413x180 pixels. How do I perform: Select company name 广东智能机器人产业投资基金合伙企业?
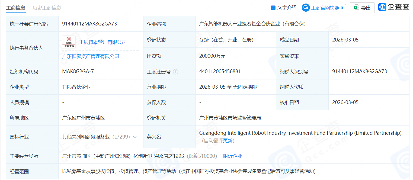click(x=239, y=24)
